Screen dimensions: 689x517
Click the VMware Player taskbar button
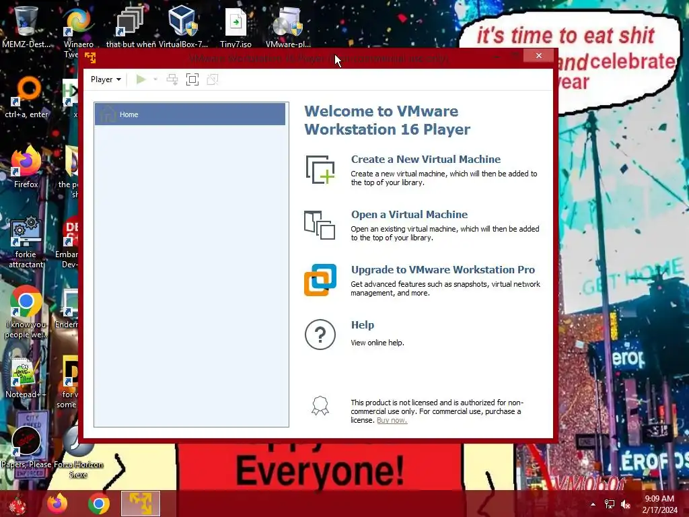(141, 504)
